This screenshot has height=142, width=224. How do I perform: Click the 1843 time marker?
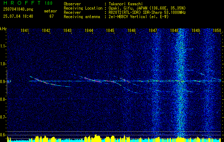point(67,31)
